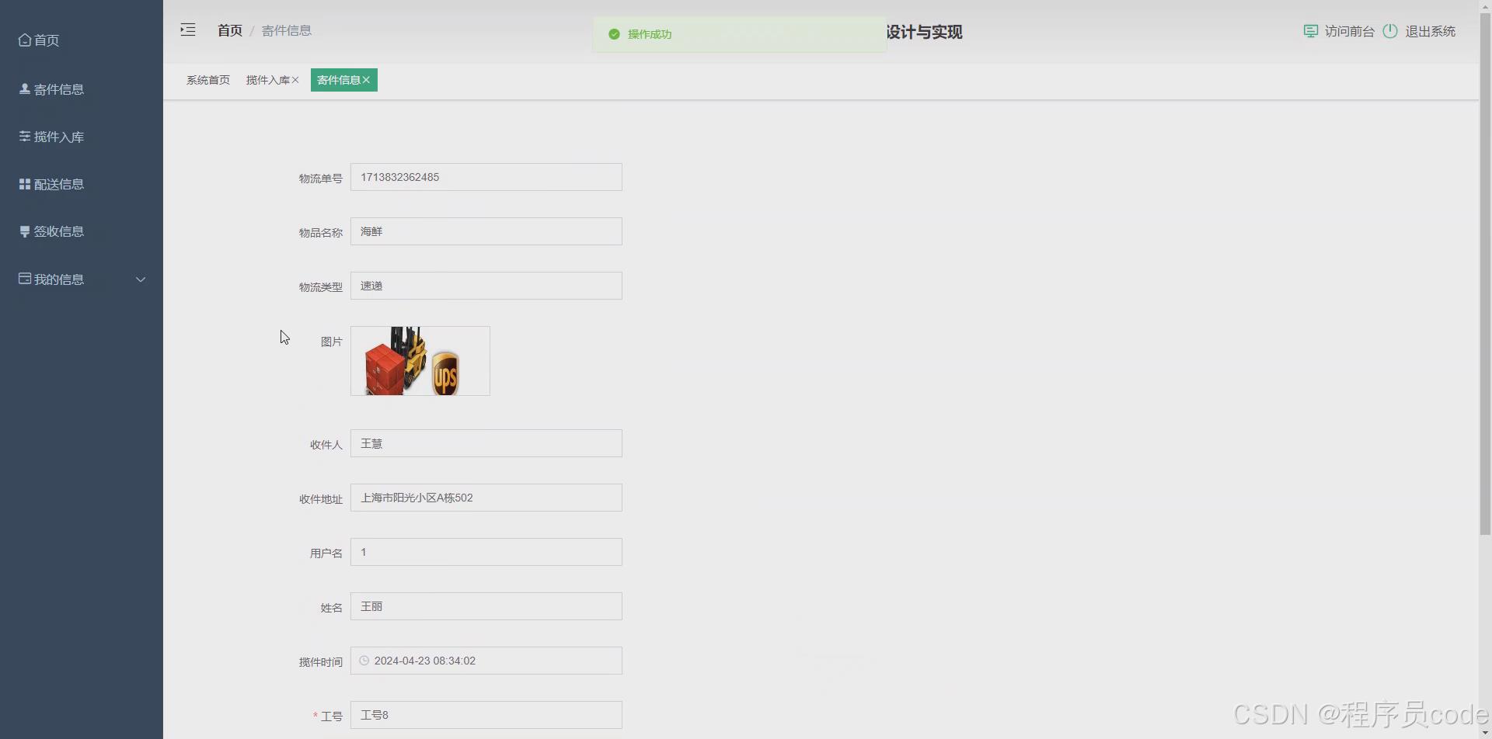Close the 揽件入库 tab

[295, 80]
